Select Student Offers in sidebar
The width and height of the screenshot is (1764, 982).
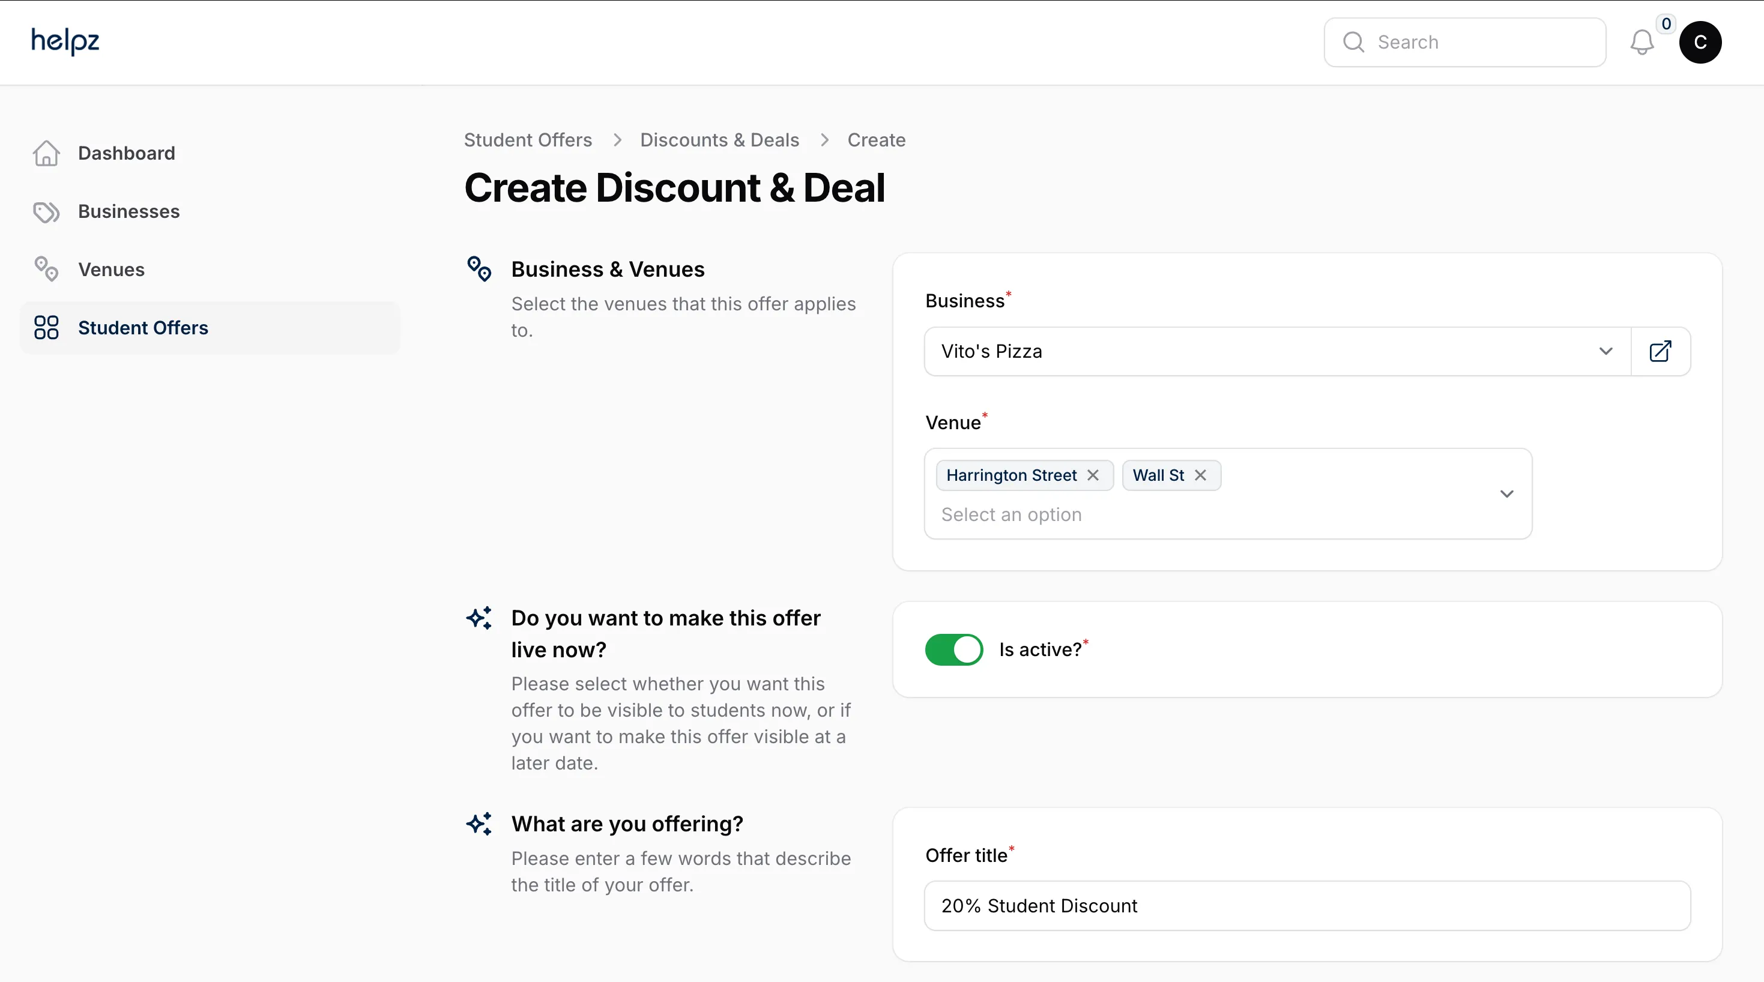(210, 327)
